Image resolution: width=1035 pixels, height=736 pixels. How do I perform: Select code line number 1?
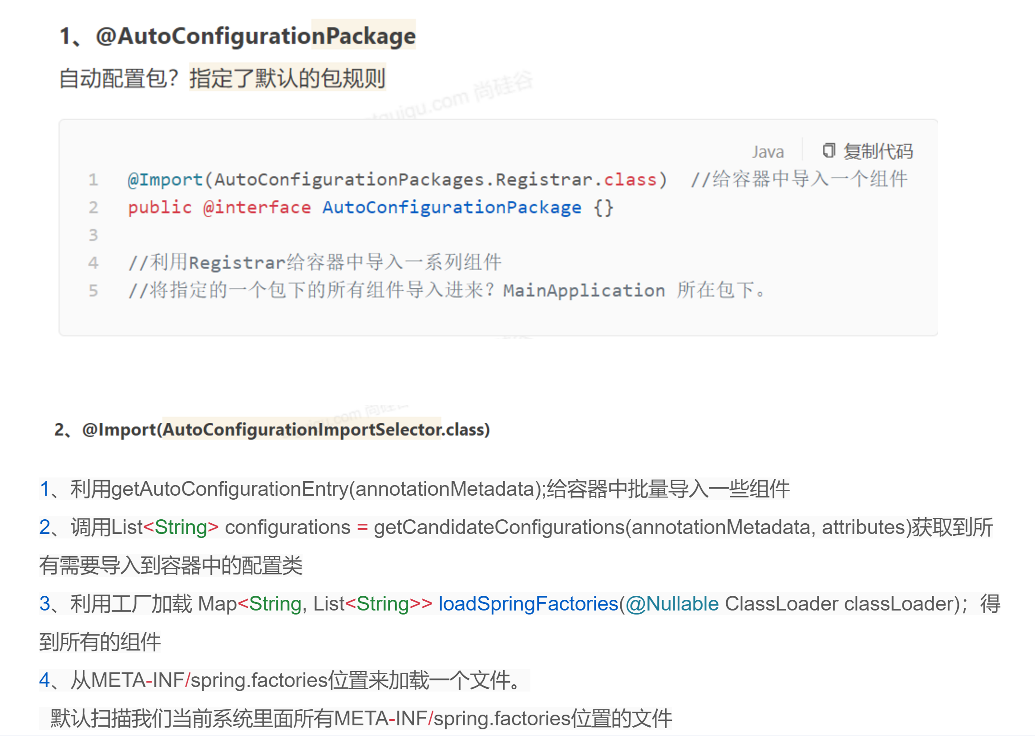click(93, 180)
